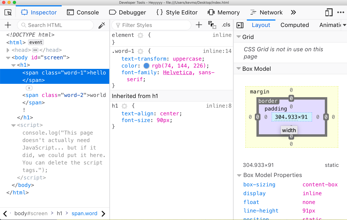Screen dimensions: 347x220
Task: Click the event badge on html
Action: pyautogui.click(x=36, y=42)
